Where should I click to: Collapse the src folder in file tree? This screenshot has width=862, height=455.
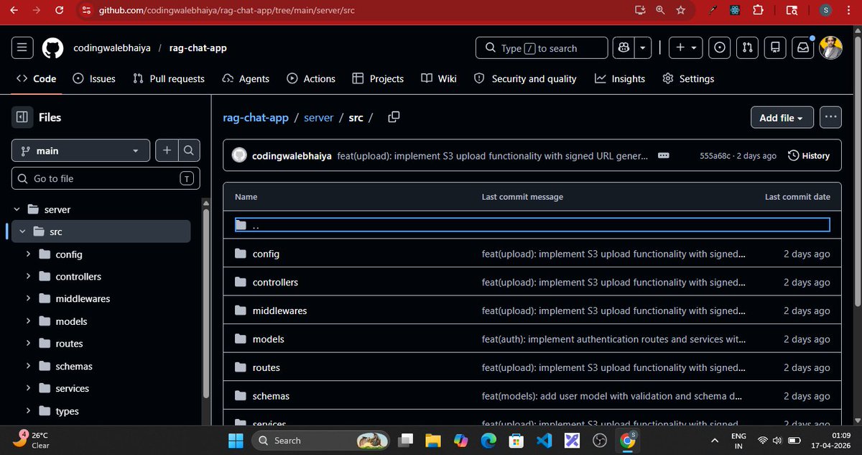click(22, 232)
